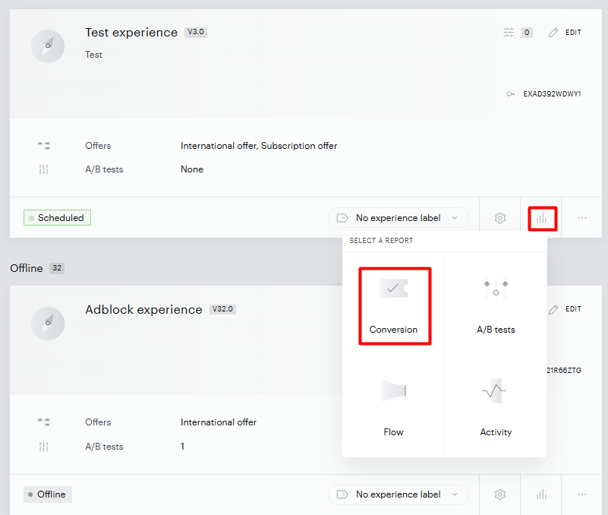
Task: Open more options for Test experience
Action: coord(581,218)
